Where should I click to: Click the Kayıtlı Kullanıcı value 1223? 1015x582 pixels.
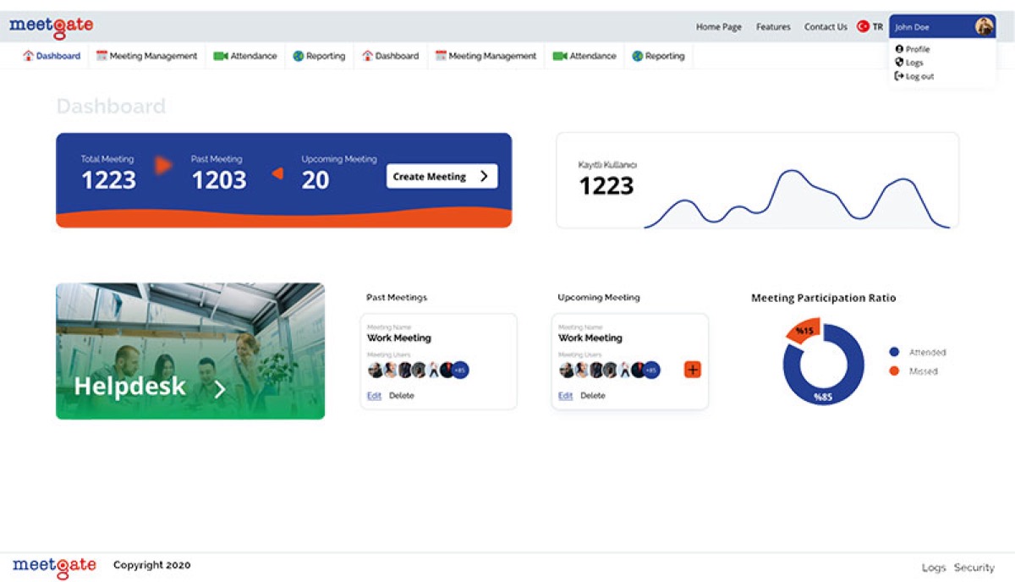coord(606,185)
